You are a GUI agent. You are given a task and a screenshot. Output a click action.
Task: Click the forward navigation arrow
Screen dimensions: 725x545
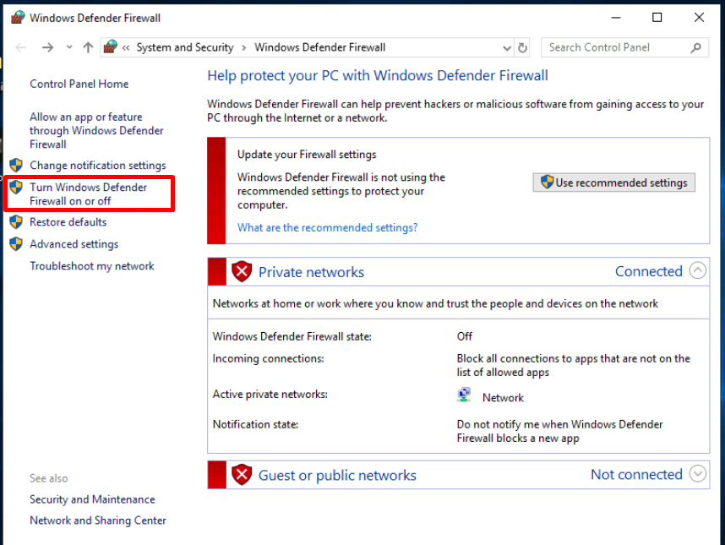click(x=47, y=48)
